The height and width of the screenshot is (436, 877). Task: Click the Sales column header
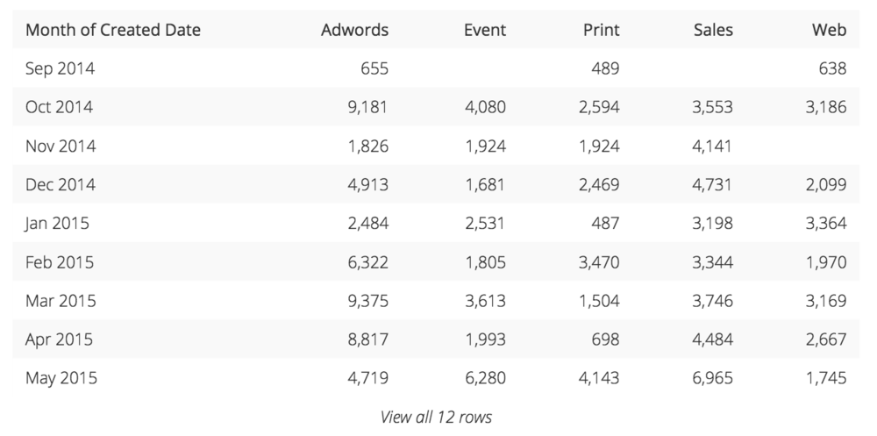click(713, 30)
